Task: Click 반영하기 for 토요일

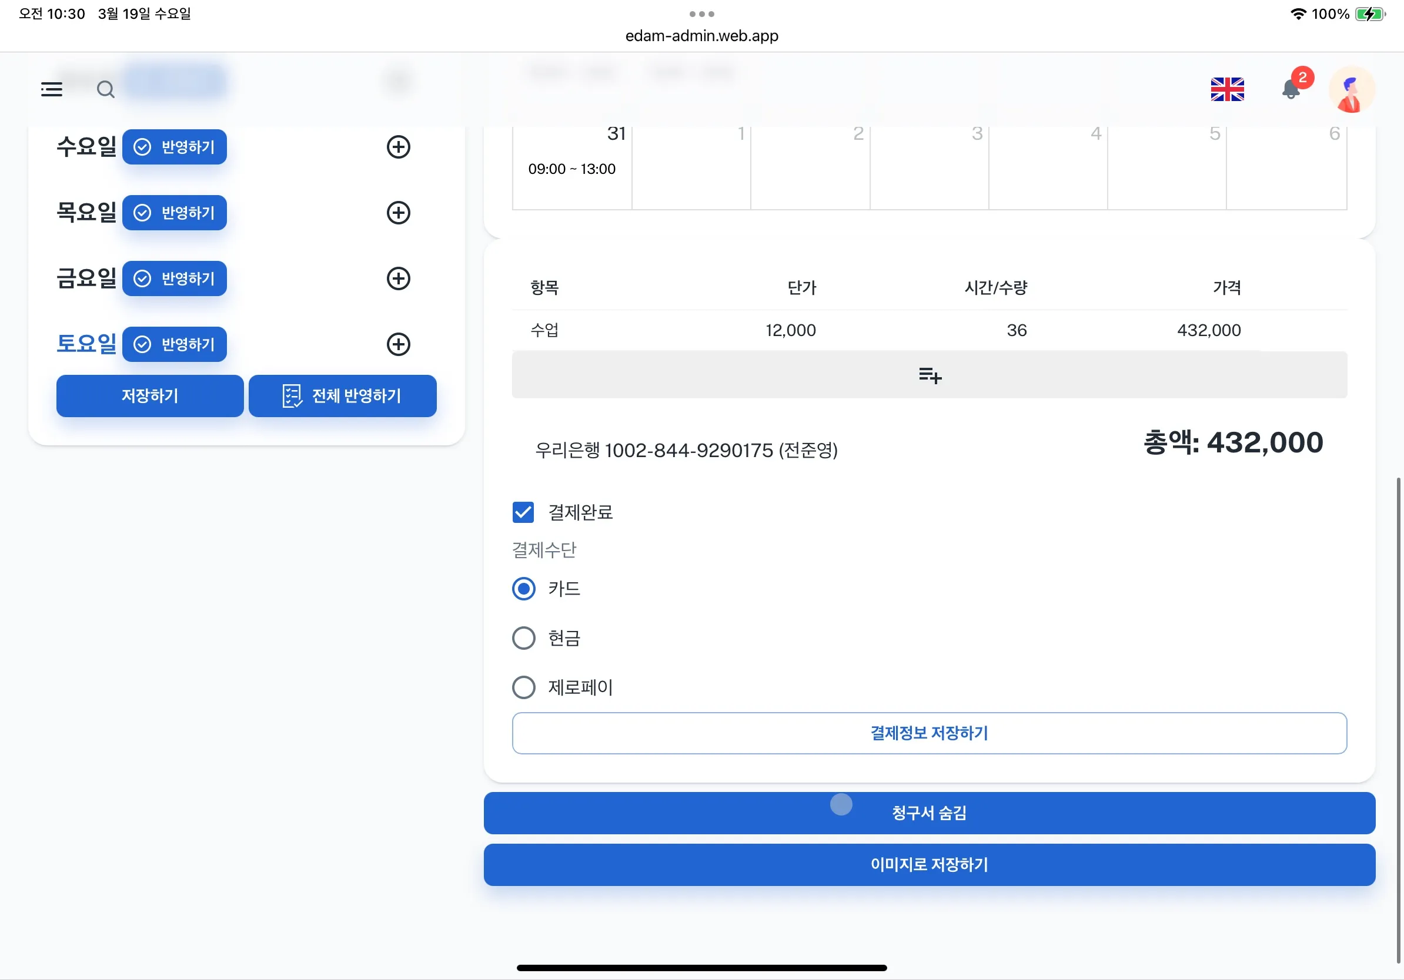Action: pyautogui.click(x=174, y=345)
